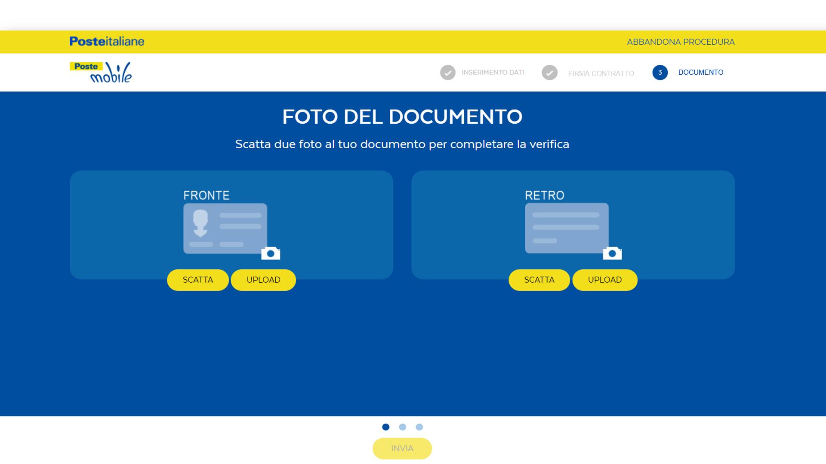Click the Retro document illustration
The image size is (826, 464).
[x=567, y=228]
